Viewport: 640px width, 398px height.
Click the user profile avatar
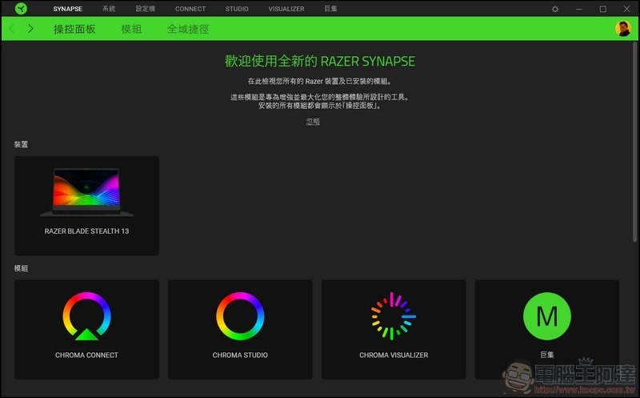click(622, 29)
